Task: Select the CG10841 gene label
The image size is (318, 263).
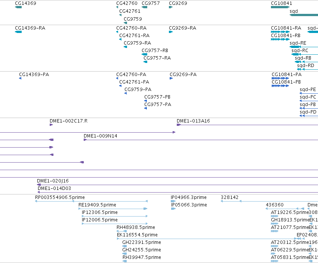Action: click(281, 3)
